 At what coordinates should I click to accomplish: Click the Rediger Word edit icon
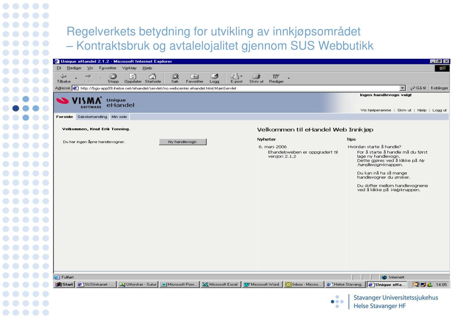pos(276,76)
